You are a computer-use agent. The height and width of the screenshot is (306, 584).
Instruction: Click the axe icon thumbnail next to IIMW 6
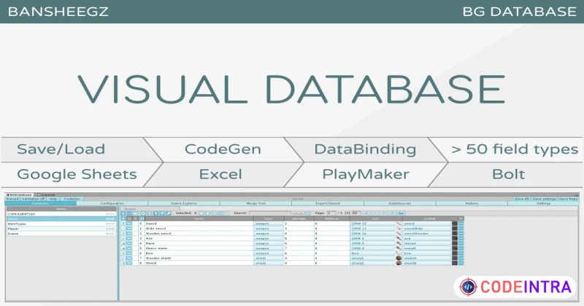(399, 238)
